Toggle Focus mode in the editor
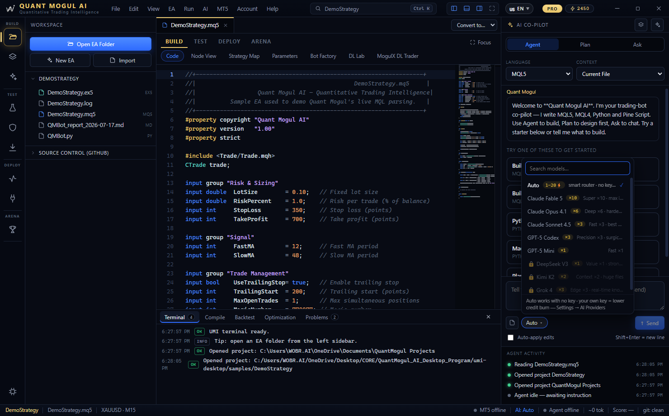The image size is (669, 416). pyautogui.click(x=481, y=43)
